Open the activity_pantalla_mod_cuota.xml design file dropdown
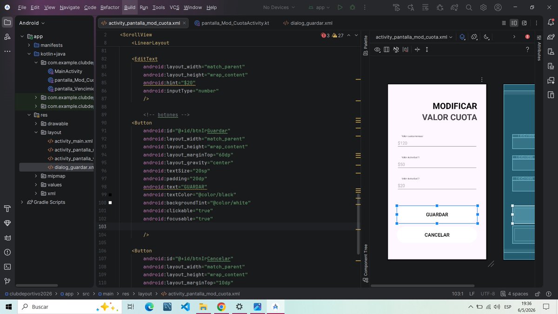This screenshot has height=314, width=558. coord(414,37)
